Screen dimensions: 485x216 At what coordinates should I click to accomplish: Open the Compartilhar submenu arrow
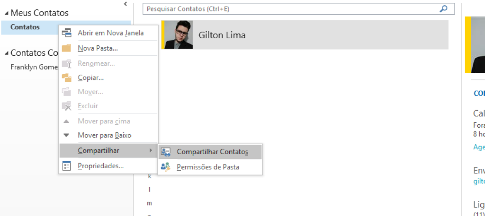pos(151,151)
